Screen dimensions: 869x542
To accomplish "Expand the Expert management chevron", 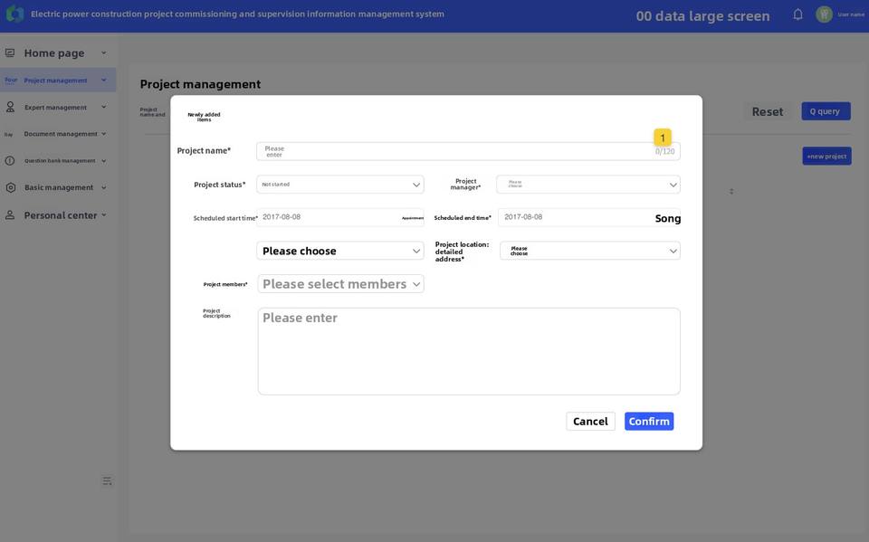I will tap(103, 107).
